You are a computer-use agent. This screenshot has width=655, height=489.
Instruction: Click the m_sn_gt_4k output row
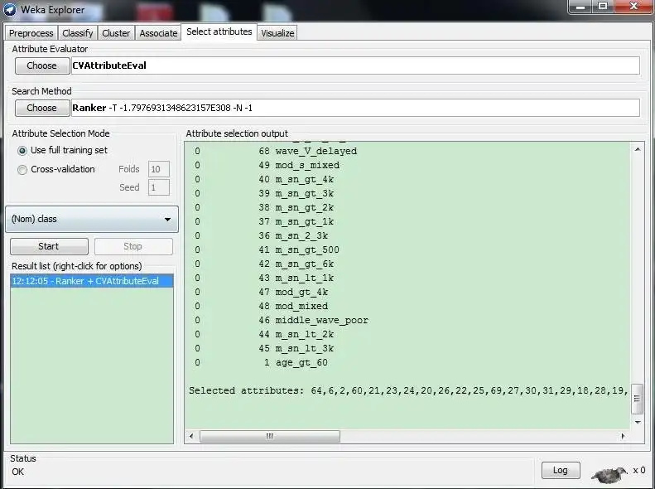coord(264,180)
